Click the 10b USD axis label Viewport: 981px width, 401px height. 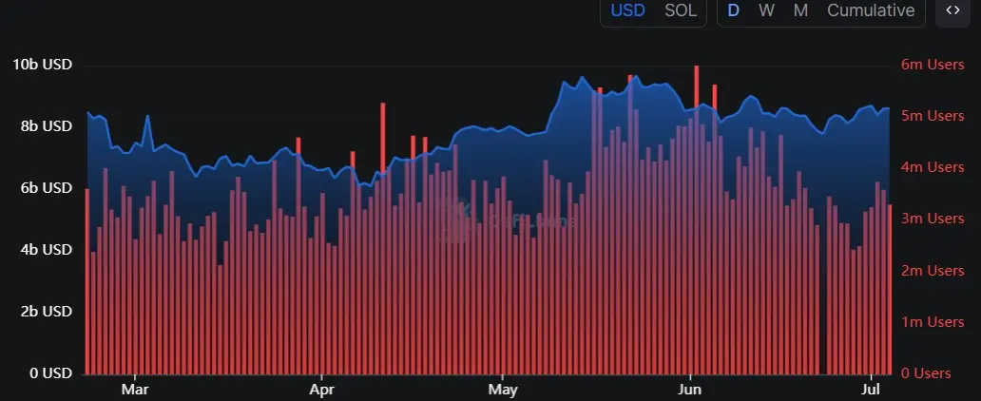[x=42, y=65]
